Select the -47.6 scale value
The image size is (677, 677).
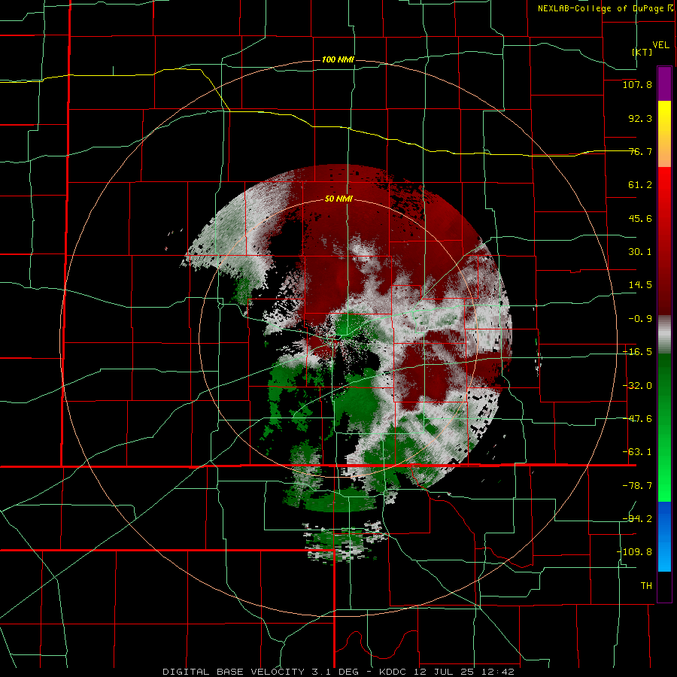(x=637, y=419)
